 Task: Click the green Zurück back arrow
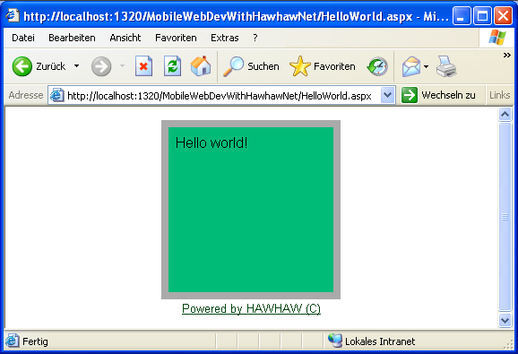(x=22, y=66)
